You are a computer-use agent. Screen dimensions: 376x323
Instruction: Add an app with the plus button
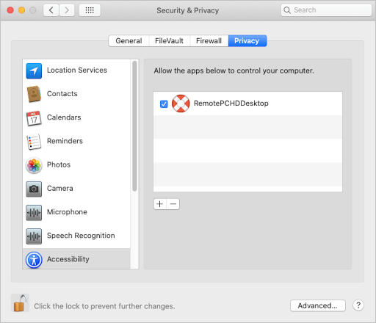(x=160, y=204)
